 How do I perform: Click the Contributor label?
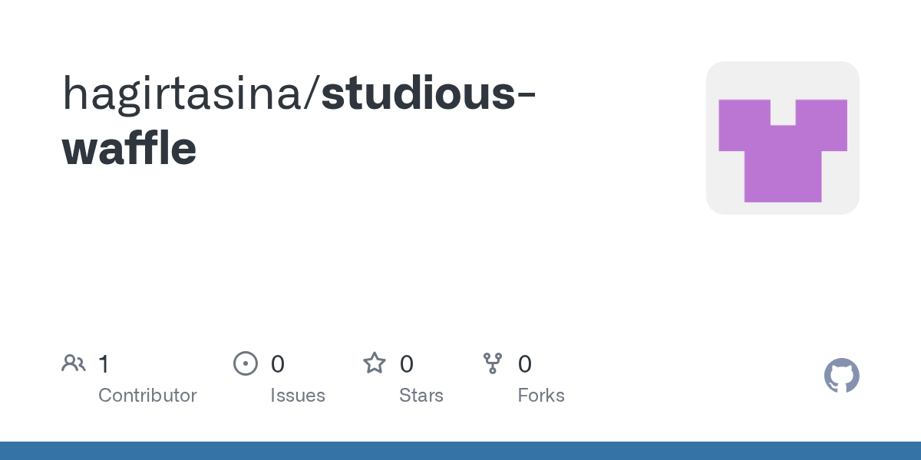tap(147, 396)
